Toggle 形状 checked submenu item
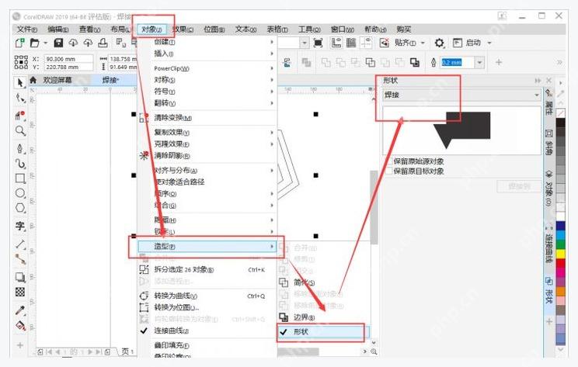Image resolution: width=578 pixels, height=367 pixels. point(322,331)
